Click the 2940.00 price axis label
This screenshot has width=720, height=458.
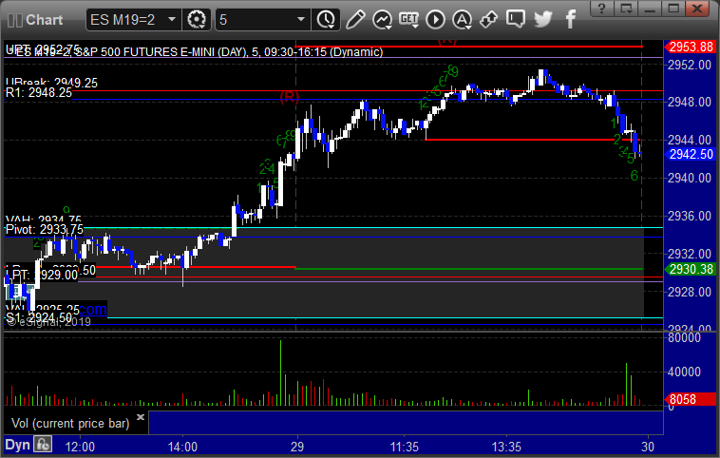coord(690,178)
